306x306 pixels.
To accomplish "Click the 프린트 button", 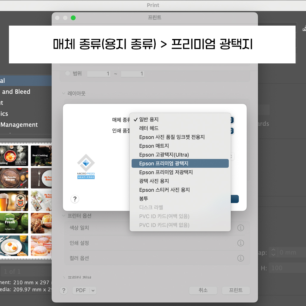I will pos(236,291).
